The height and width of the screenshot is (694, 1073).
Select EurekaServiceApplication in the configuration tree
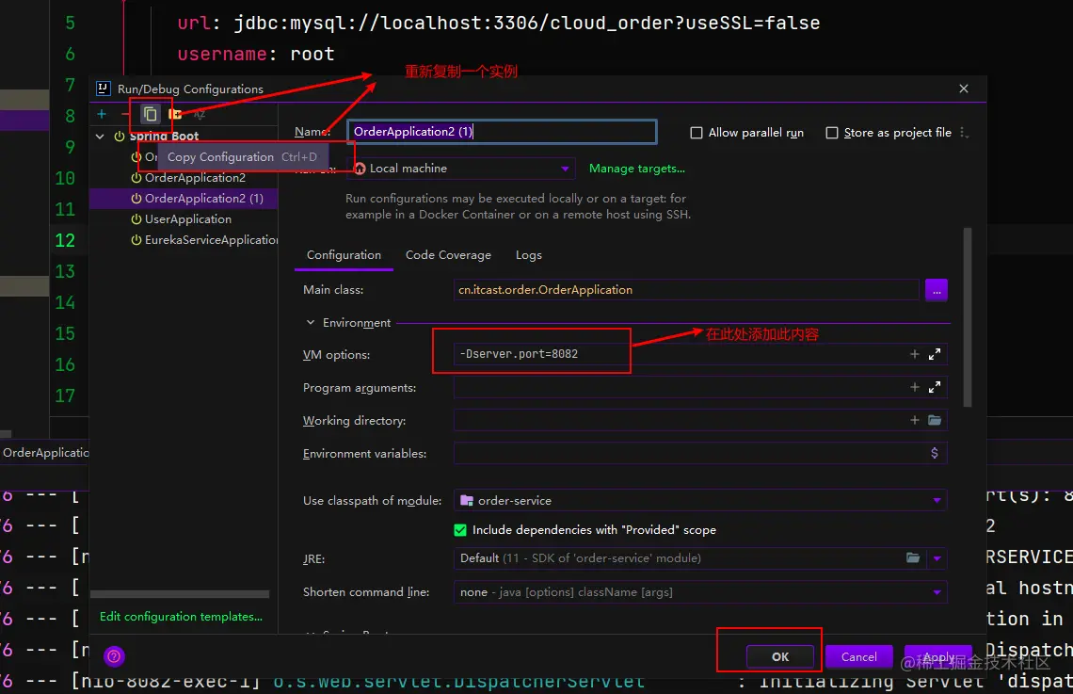[184, 239]
